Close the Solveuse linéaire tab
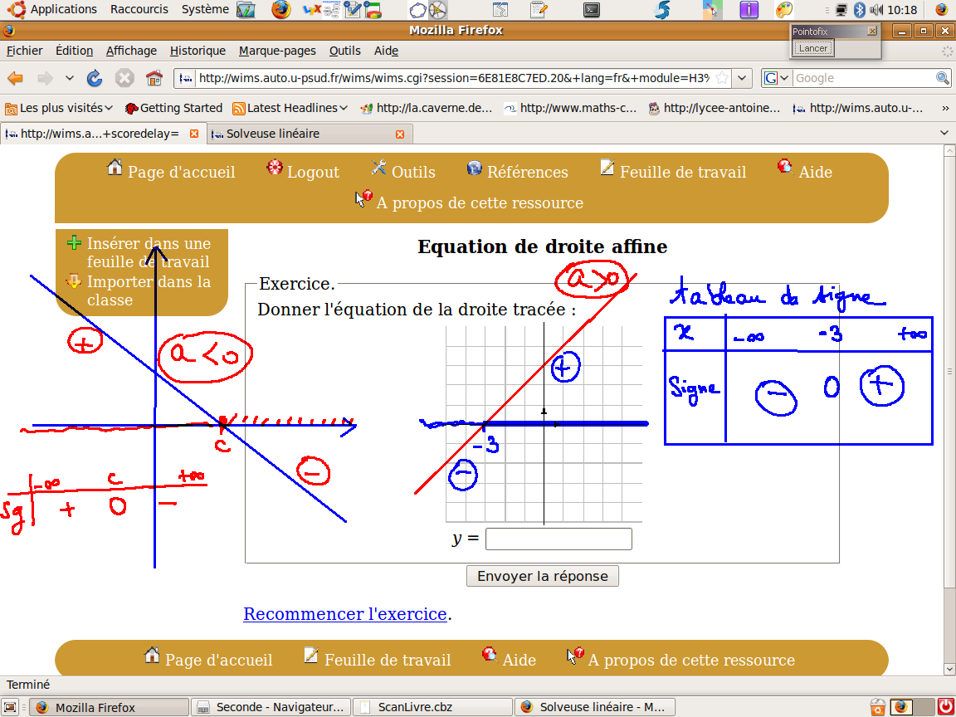Viewport: 956px width, 717px height. tap(400, 134)
